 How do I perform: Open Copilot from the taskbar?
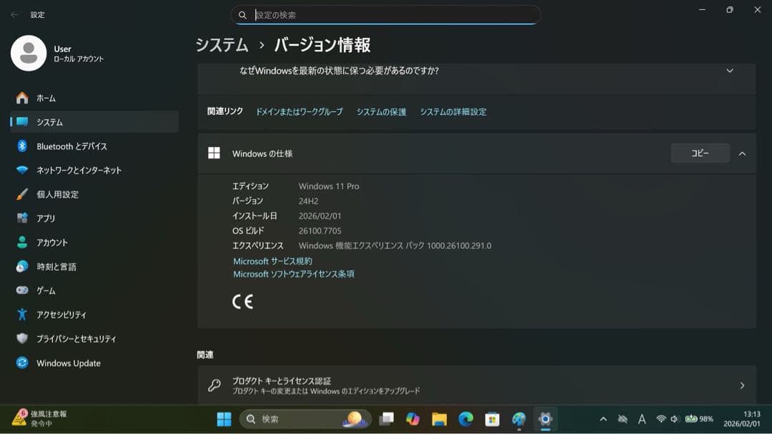(x=412, y=419)
